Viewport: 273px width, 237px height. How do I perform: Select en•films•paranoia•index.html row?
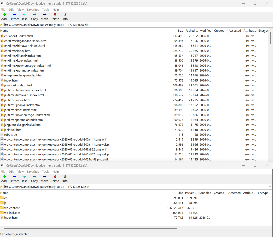pyautogui.click(x=134, y=70)
